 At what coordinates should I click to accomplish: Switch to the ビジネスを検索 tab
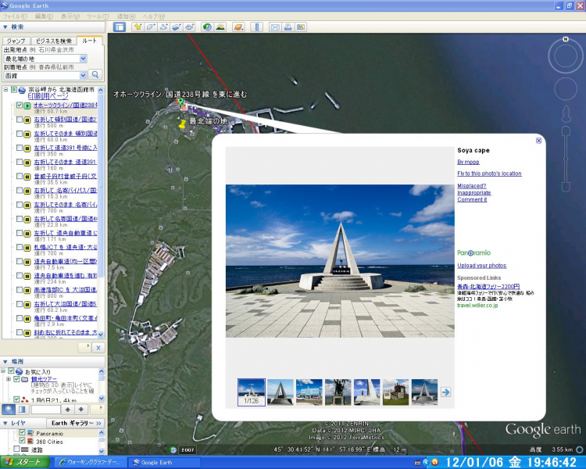tap(53, 41)
